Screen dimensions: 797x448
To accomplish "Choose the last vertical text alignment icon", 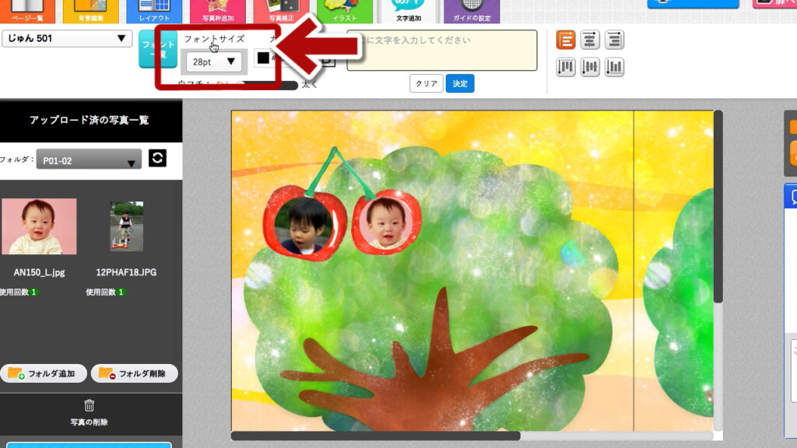I will 615,67.
